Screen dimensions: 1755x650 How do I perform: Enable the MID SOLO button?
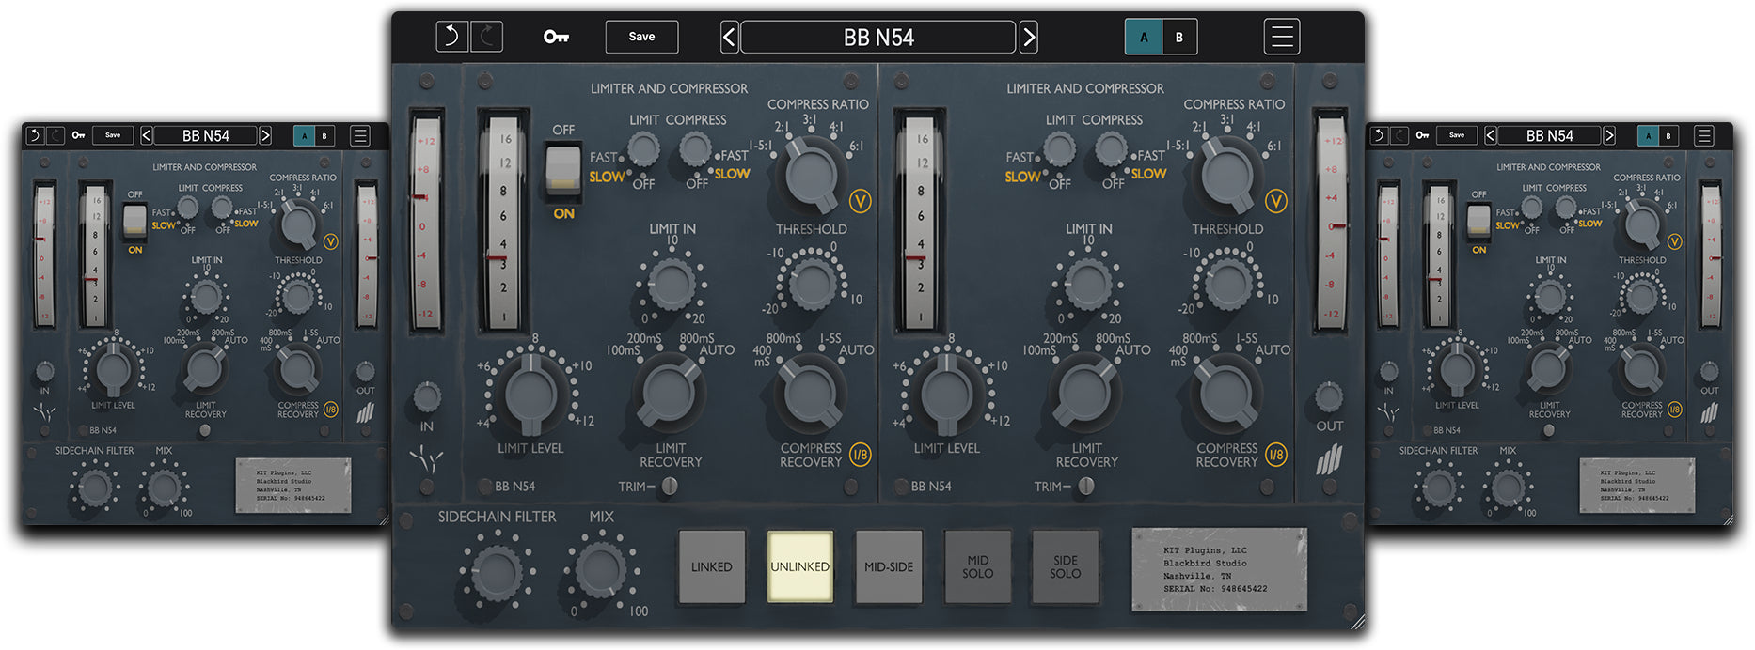click(x=977, y=566)
